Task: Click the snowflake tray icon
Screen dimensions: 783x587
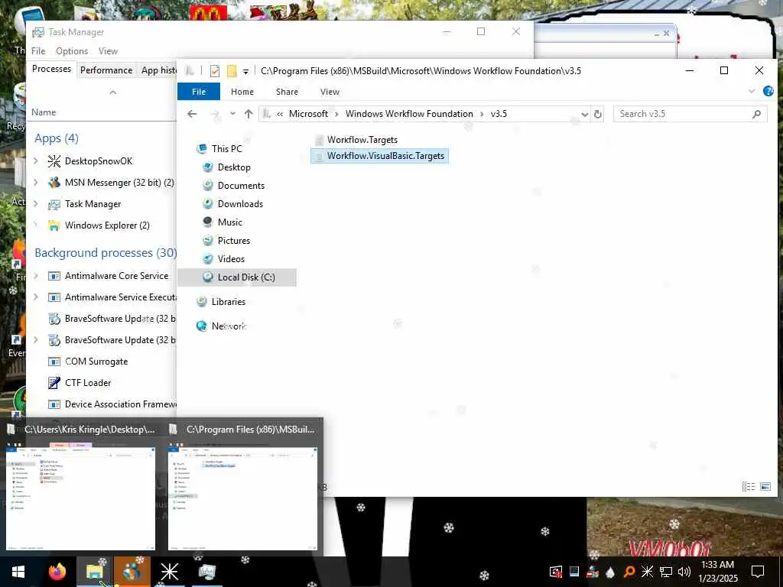Action: pos(648,572)
